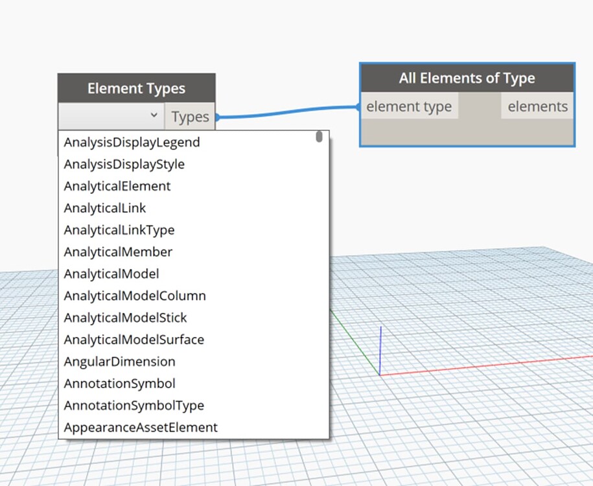Click the world origin axis marker
593x486 pixels.
tap(379, 374)
